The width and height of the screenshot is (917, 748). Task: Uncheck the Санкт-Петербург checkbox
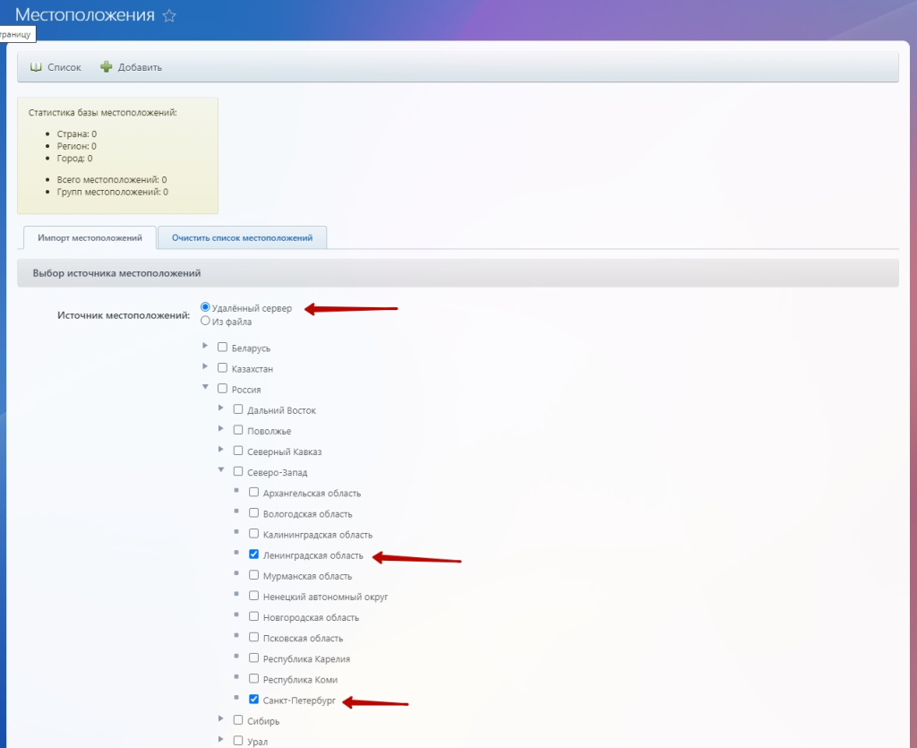pyautogui.click(x=254, y=700)
